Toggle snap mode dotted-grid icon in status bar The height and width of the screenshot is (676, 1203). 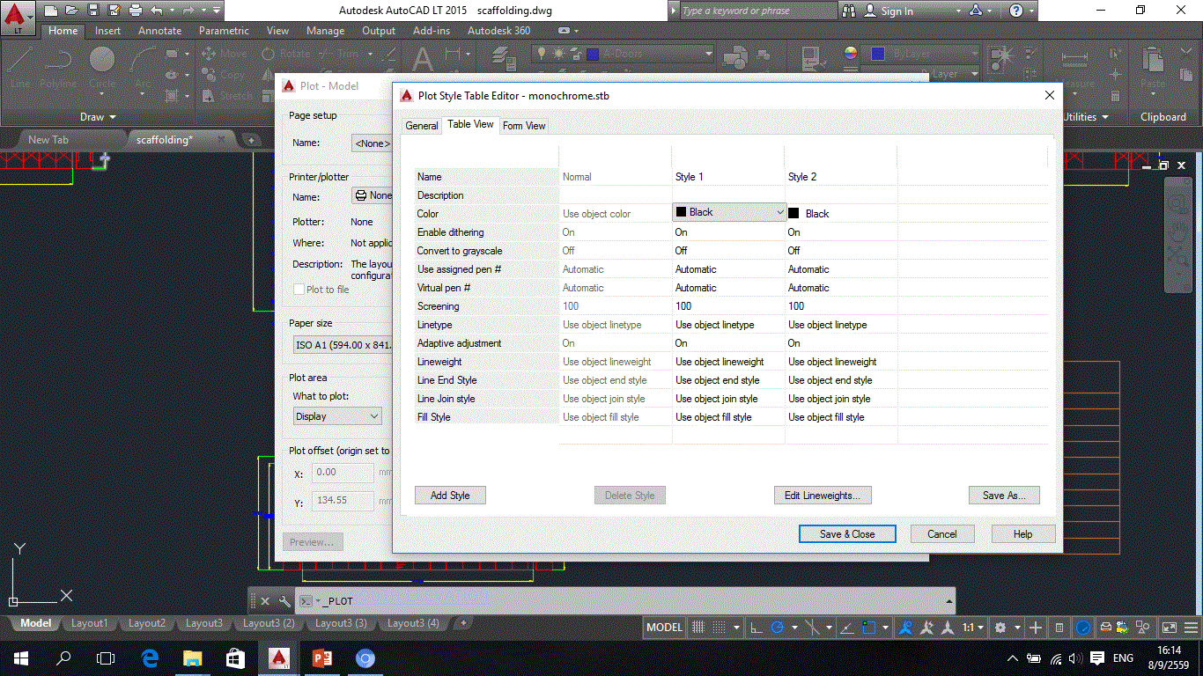[720, 628]
